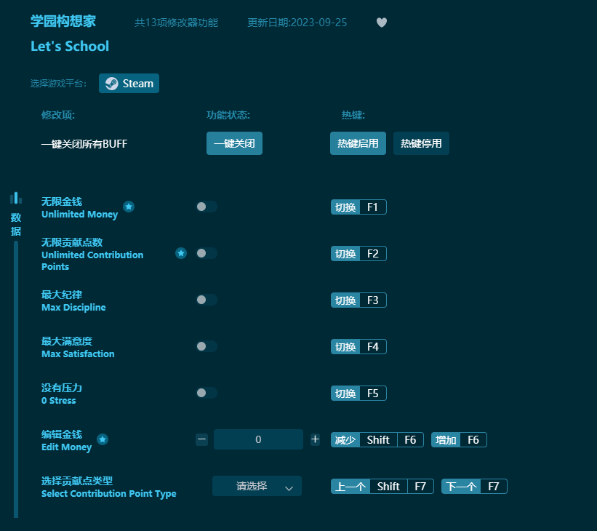Click the money value input field
The width and height of the screenshot is (597, 531).
(x=258, y=439)
